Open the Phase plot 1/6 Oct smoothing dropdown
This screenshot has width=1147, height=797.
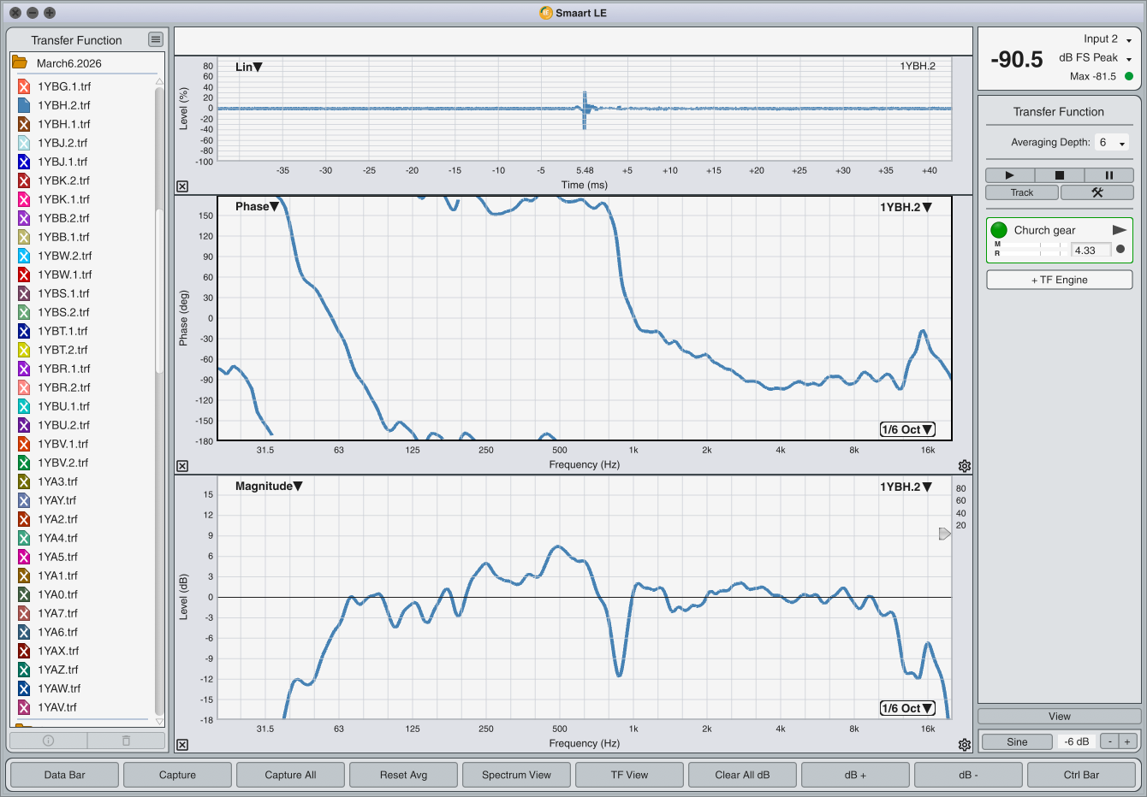pos(907,429)
